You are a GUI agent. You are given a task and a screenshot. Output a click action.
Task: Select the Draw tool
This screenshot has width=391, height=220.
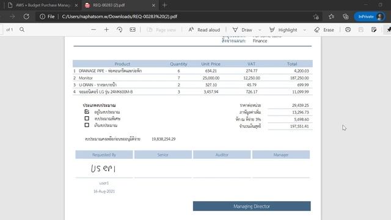coord(242,30)
